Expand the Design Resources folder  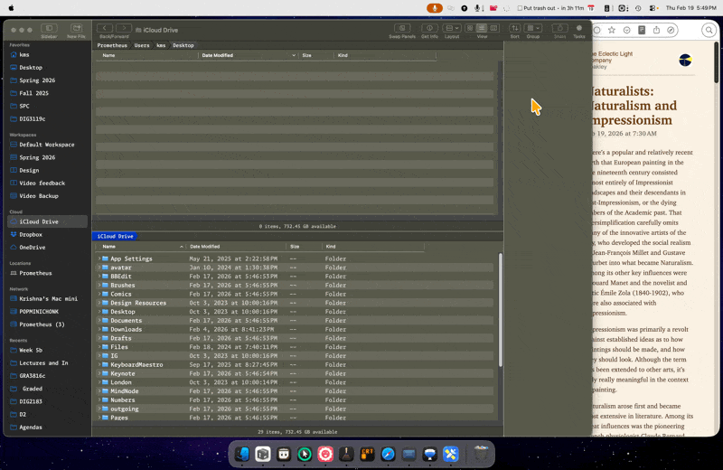coord(99,303)
